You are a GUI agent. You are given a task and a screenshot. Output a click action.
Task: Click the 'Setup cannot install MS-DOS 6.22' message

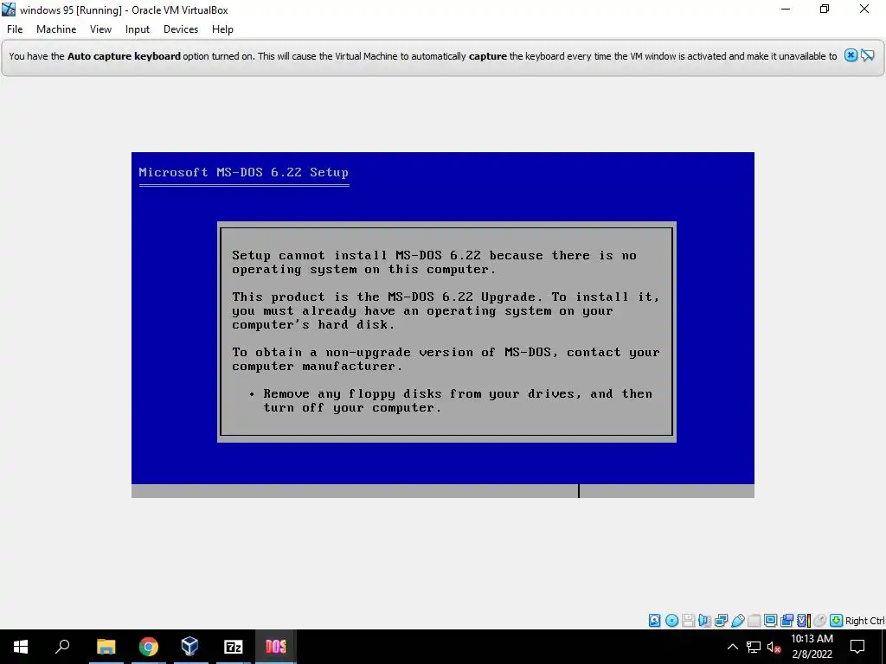(434, 262)
